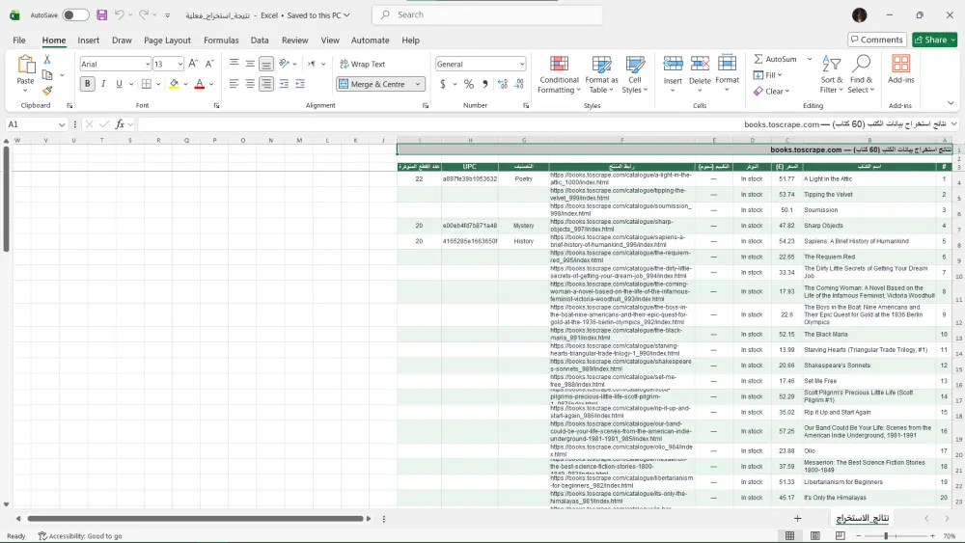Toggle Bottom Align vertical alignment
965x543 pixels.
266,64
